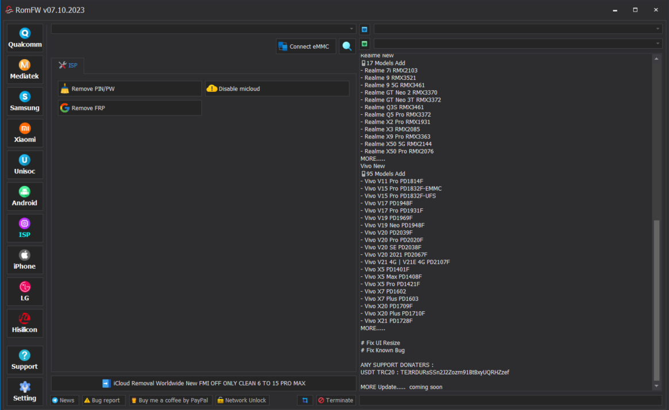Click the log panel scrollbar thumb
The image size is (669, 410).
[656, 300]
